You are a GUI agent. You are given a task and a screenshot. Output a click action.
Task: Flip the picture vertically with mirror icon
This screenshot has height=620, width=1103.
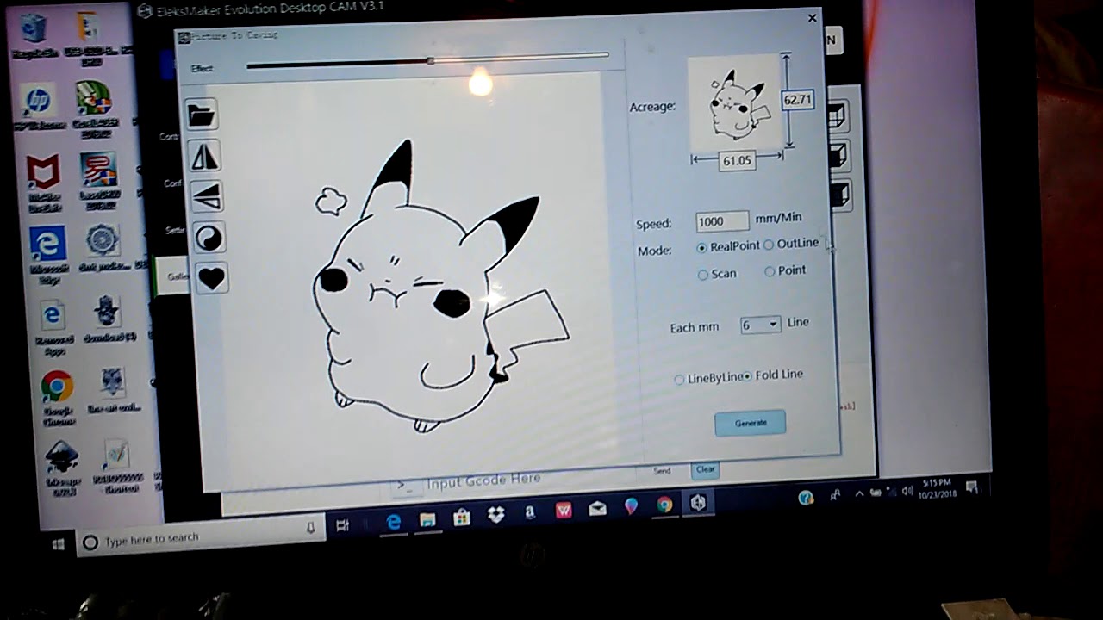click(207, 197)
